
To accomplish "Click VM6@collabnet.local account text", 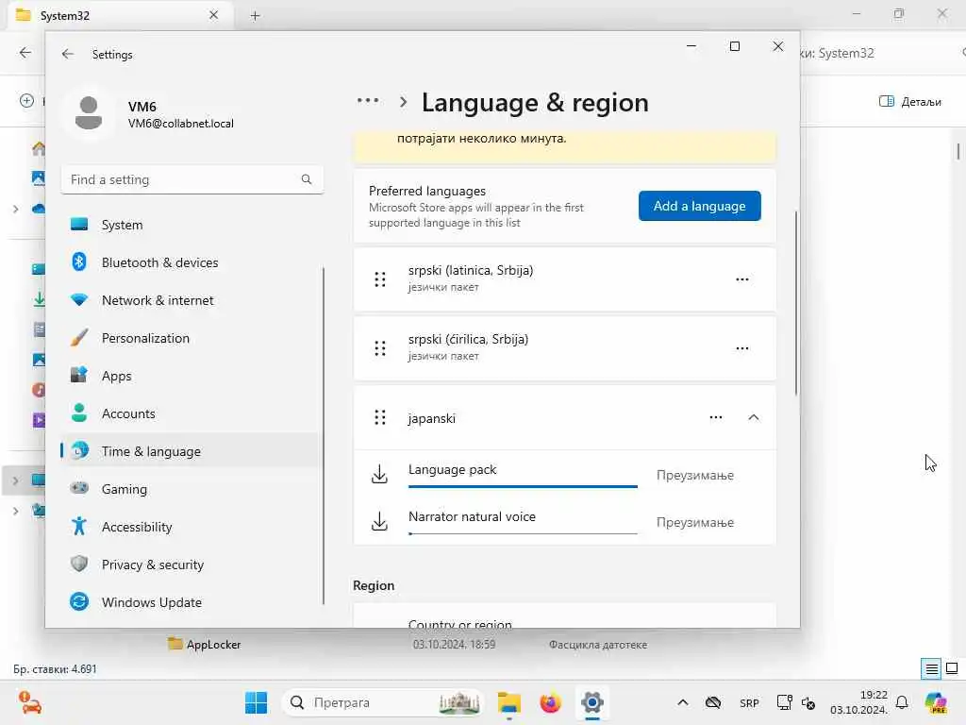I will (x=180, y=124).
